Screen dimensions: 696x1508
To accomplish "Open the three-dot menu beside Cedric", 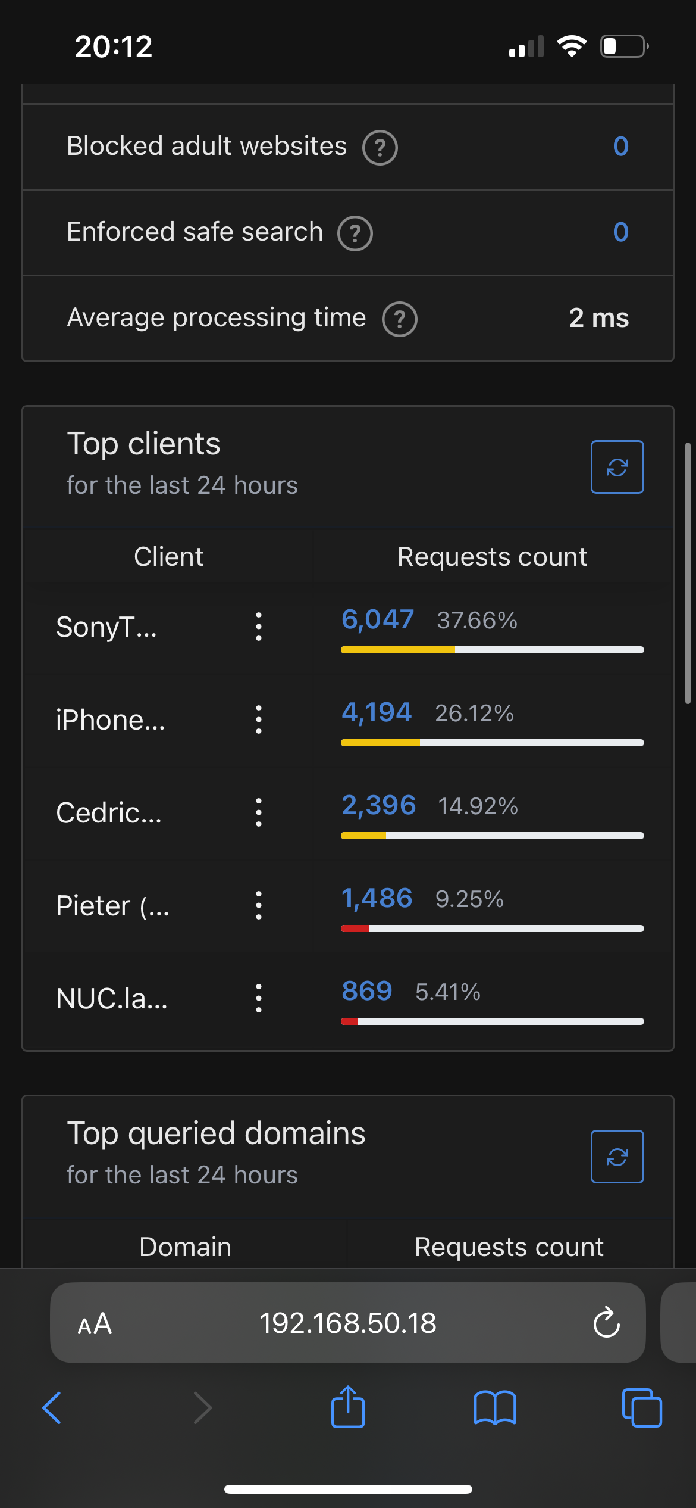I will [x=258, y=812].
